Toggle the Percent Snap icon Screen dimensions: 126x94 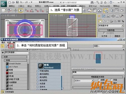pos(37,11)
